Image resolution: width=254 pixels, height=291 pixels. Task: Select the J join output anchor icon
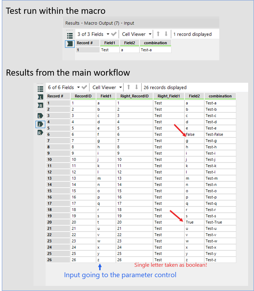[40, 124]
